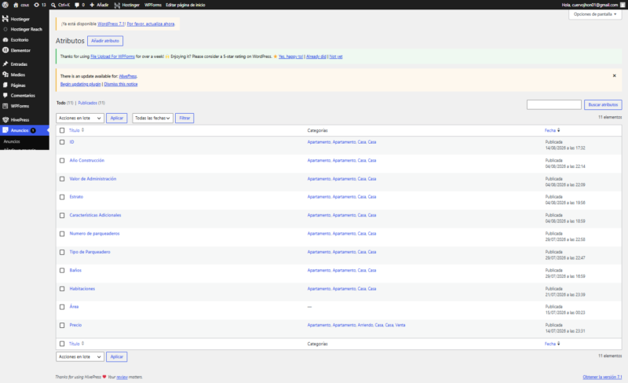The height and width of the screenshot is (383, 628).
Task: Open the WordPress logo menu
Action: click(x=5, y=5)
